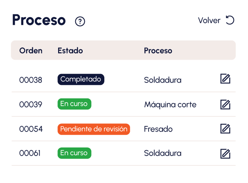The width and height of the screenshot is (248, 183).
Task: Edit order 00061 using pencil icon
Action: (x=225, y=154)
